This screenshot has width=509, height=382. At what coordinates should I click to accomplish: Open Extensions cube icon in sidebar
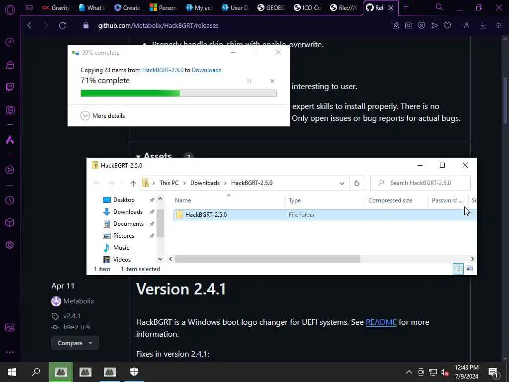pos(10,222)
